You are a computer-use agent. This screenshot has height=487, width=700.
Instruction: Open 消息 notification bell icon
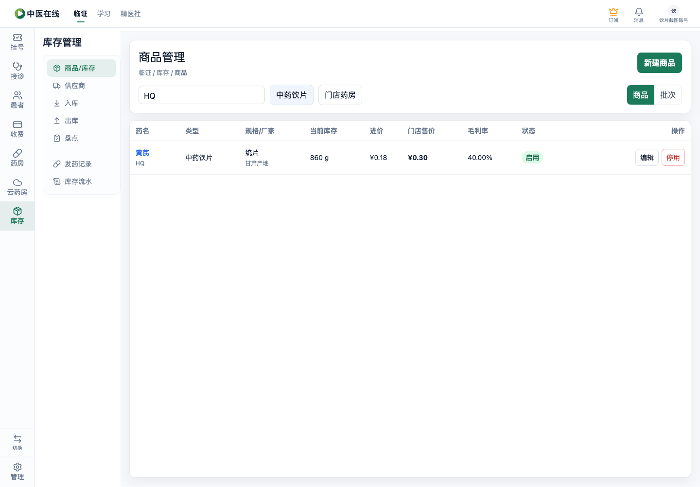click(639, 12)
